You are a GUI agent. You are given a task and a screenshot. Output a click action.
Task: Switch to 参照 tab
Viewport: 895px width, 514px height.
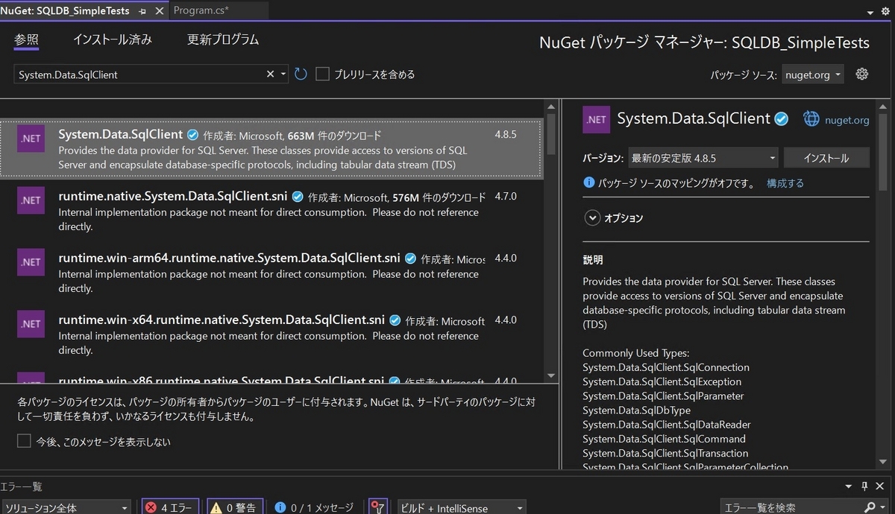26,39
